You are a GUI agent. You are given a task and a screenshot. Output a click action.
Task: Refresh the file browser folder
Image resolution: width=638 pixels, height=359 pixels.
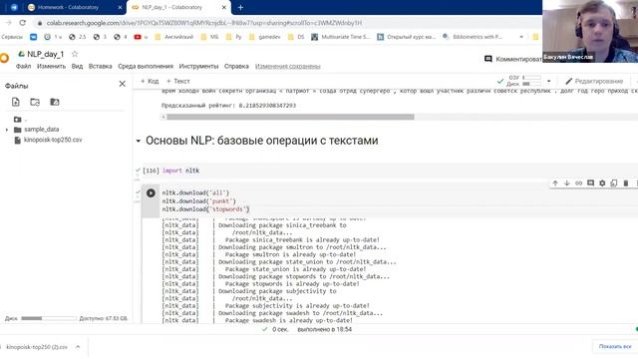tap(35, 102)
